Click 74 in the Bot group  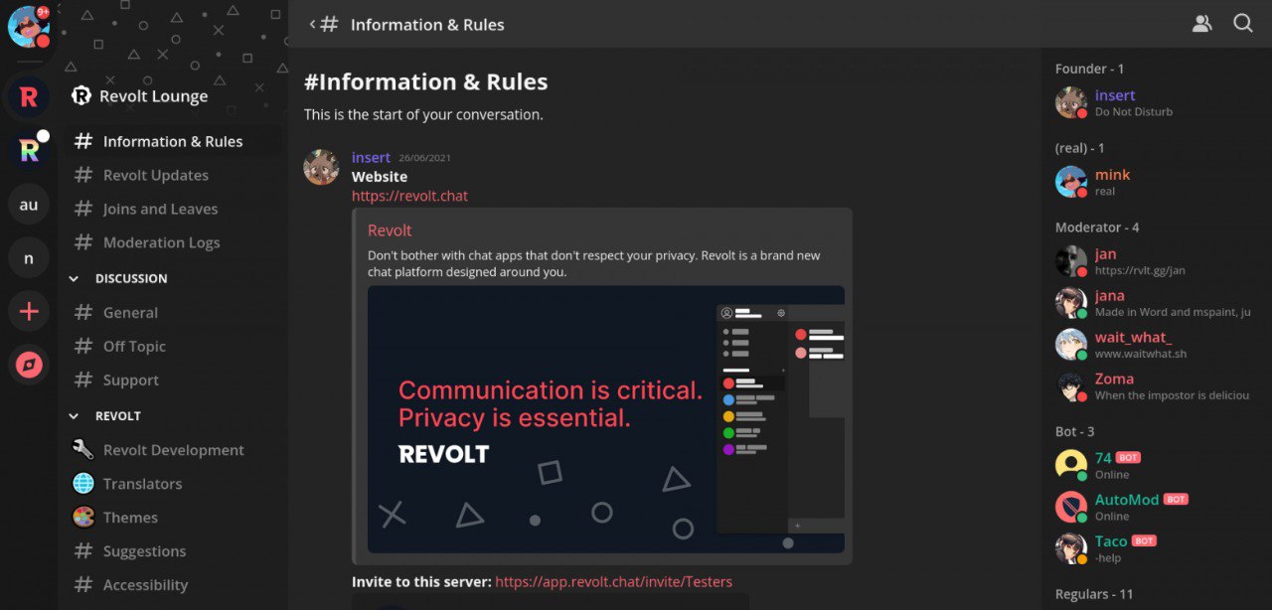[1103, 458]
